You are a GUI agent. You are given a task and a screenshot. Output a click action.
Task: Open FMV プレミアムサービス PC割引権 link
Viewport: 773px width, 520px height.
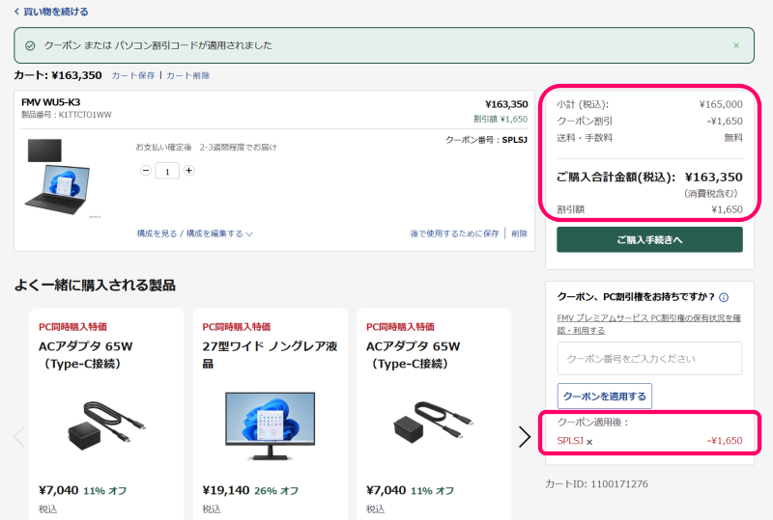point(648,324)
